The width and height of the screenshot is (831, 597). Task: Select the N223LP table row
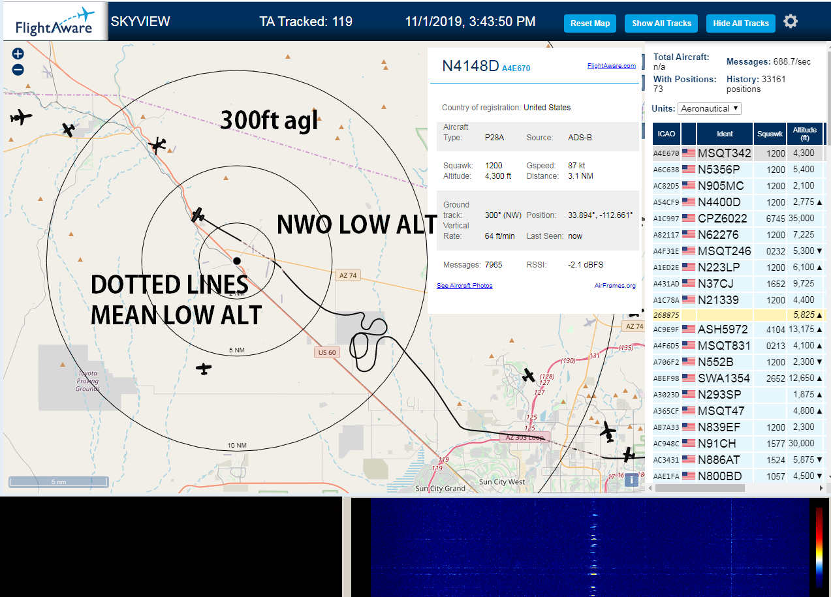point(738,268)
